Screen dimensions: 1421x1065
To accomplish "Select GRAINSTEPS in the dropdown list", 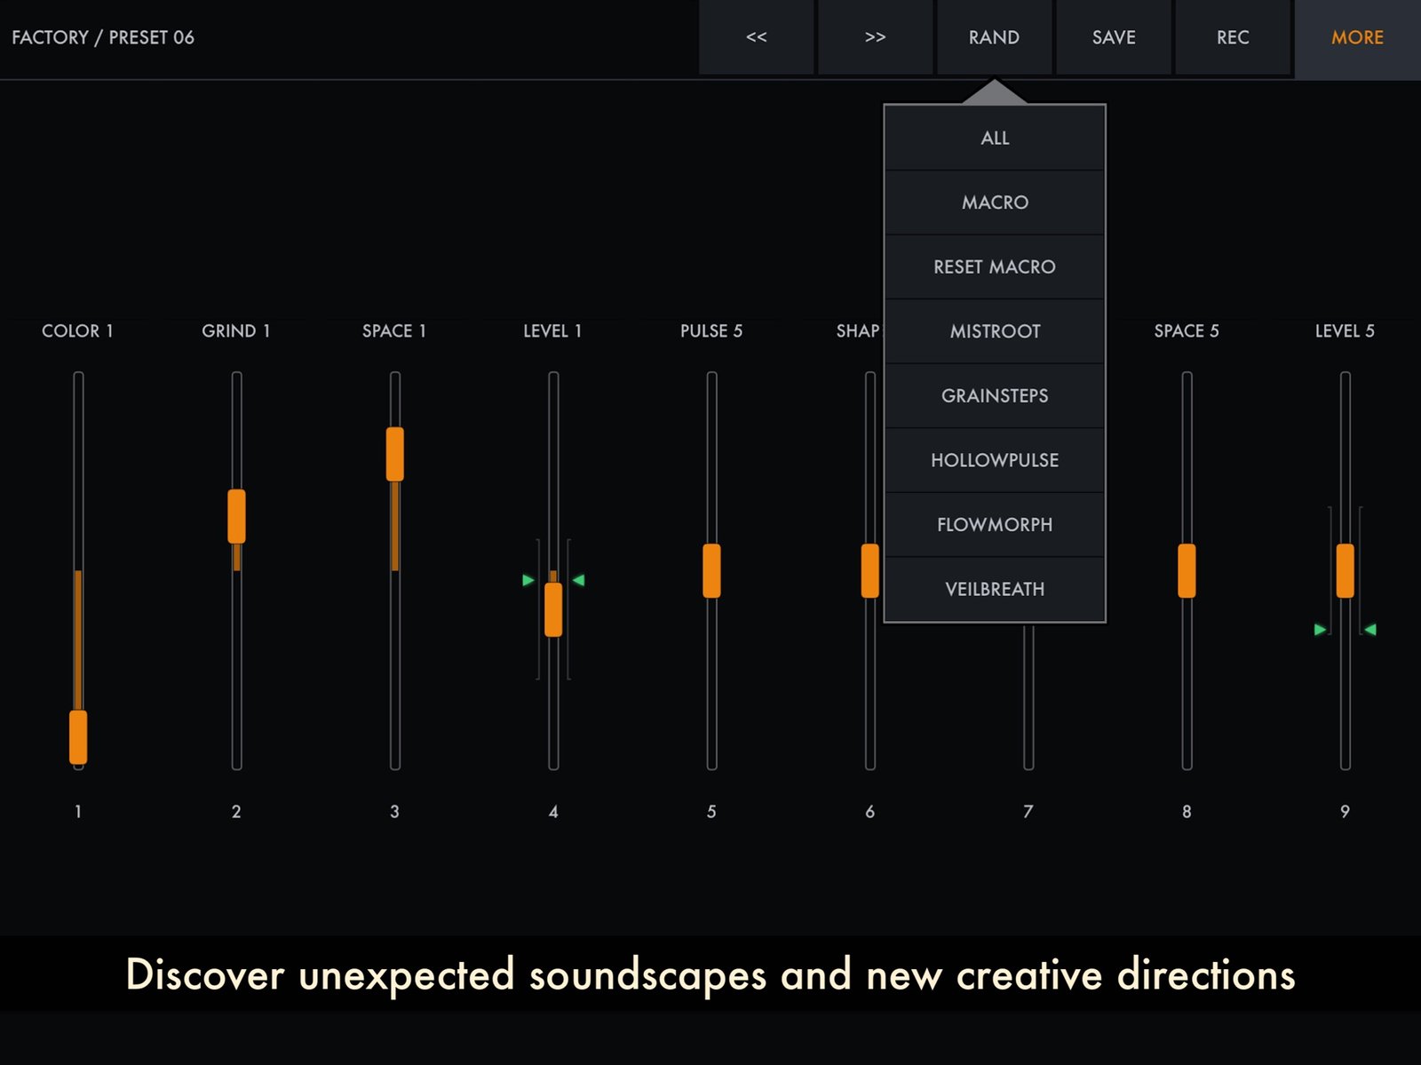I will pyautogui.click(x=995, y=395).
